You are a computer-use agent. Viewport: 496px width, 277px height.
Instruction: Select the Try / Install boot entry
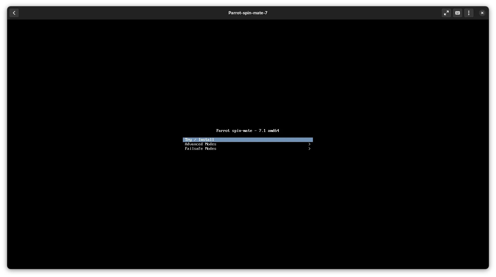248,140
